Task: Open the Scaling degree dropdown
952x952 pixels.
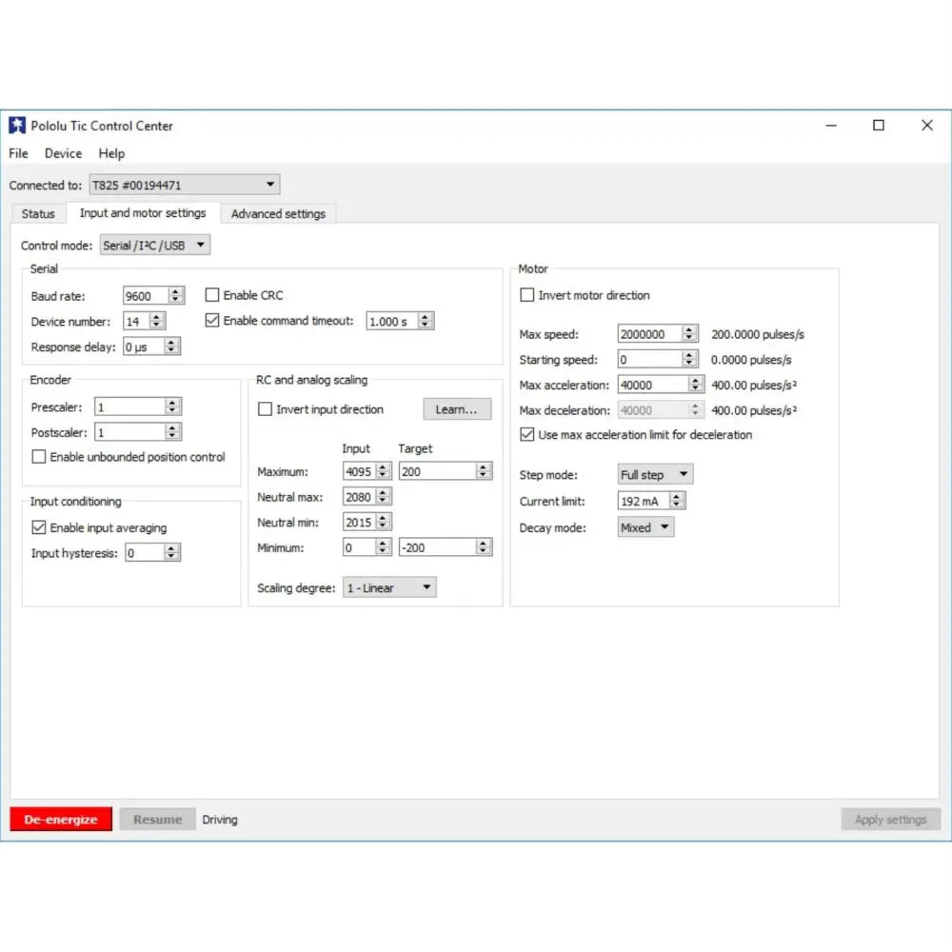Action: pos(388,588)
